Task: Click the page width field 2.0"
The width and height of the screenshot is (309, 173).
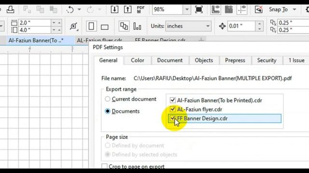Action: click(x=34, y=23)
